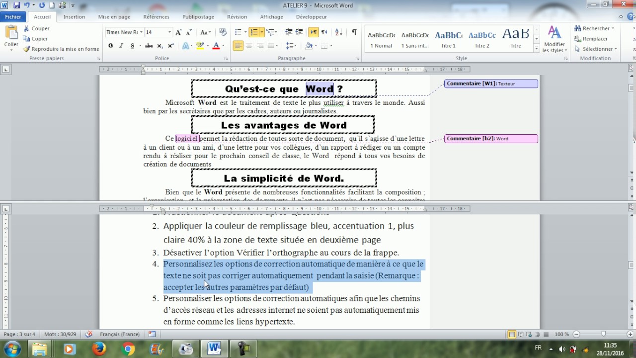The width and height of the screenshot is (636, 358).
Task: Apply the Sans interligne style
Action: [415, 39]
